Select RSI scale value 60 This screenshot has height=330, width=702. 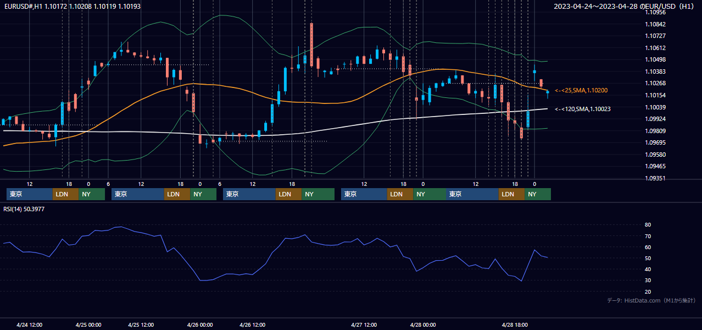pos(648,247)
